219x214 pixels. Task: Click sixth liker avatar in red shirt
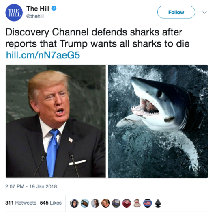pos(127,203)
